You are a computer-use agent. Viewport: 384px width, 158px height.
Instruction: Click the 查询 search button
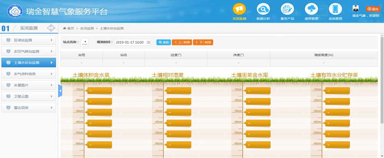[x=163, y=42]
